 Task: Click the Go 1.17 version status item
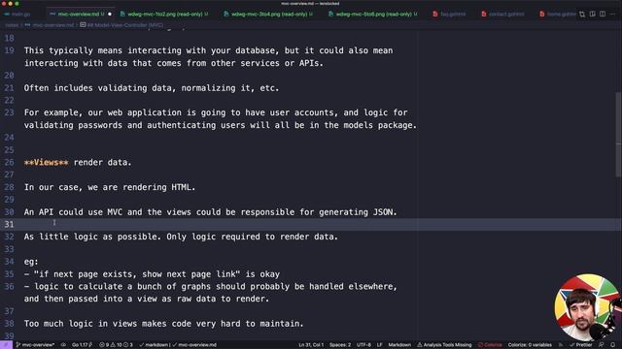(82, 345)
